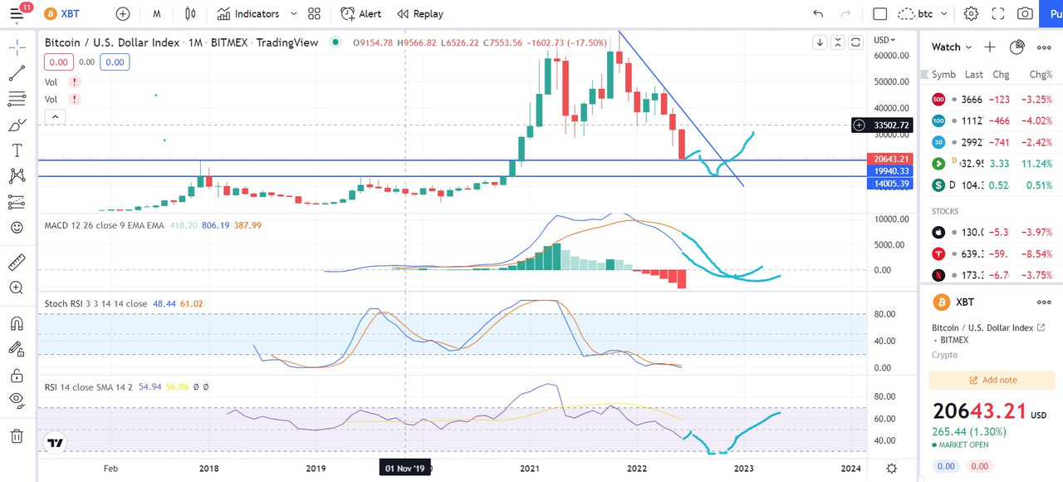The image size is (1063, 482).
Task: Expand favorite indicators dropdown arrow
Action: (x=294, y=14)
